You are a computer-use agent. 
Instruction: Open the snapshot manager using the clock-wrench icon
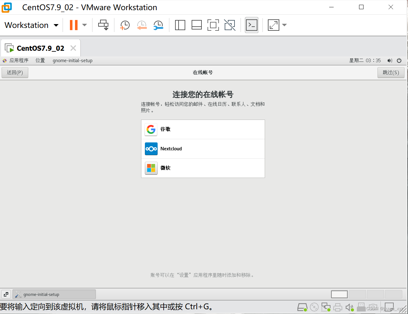[158, 25]
